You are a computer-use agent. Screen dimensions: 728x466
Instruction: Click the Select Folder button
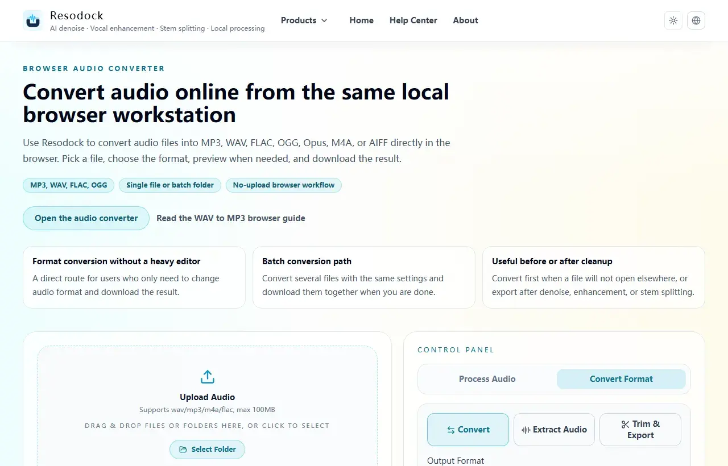208,450
